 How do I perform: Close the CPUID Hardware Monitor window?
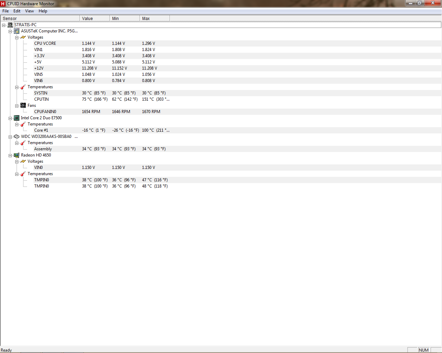(433, 3)
